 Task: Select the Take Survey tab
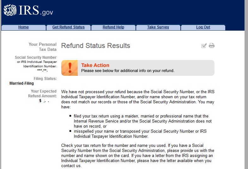[x=158, y=27]
